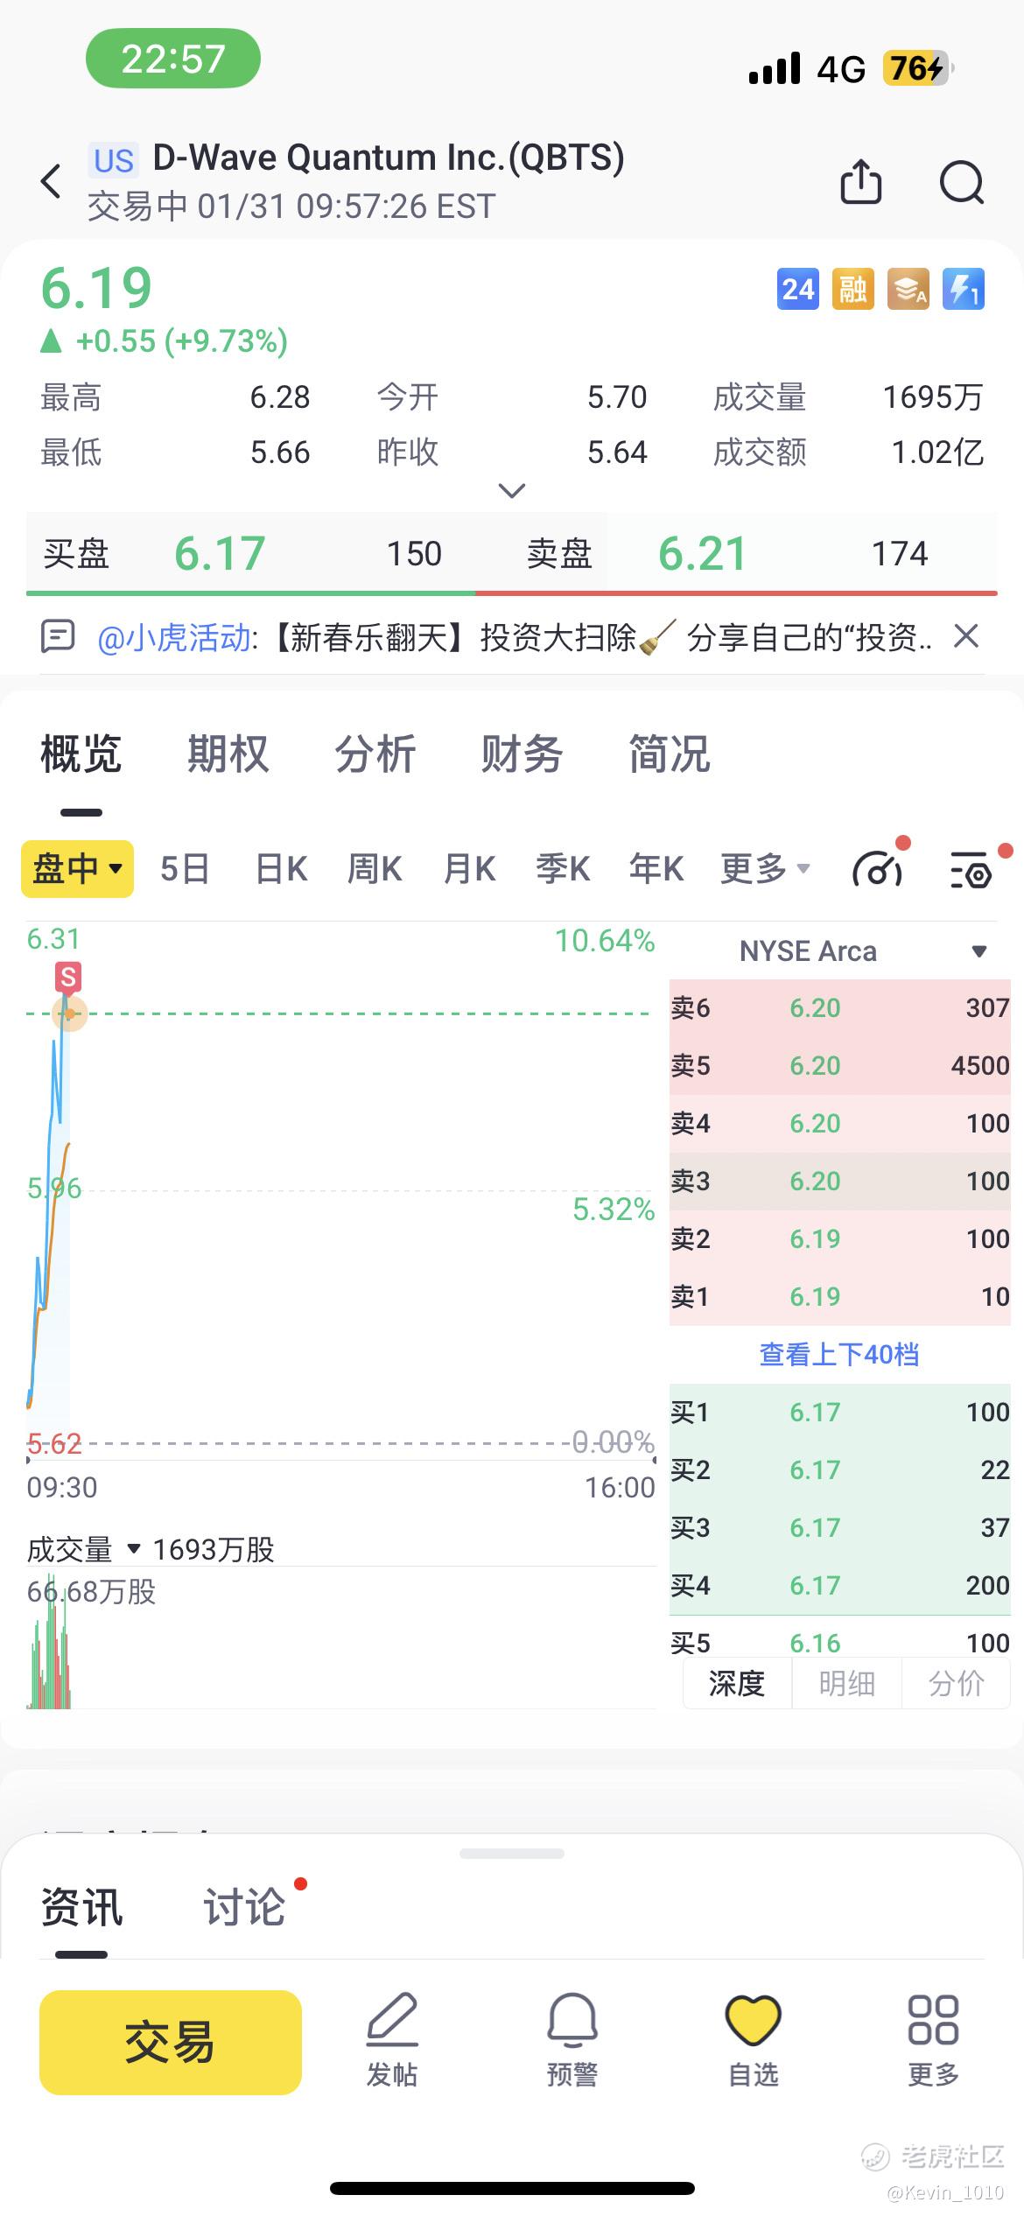Open the 更多 chart period dropdown
This screenshot has width=1024, height=2216.
[x=766, y=869]
